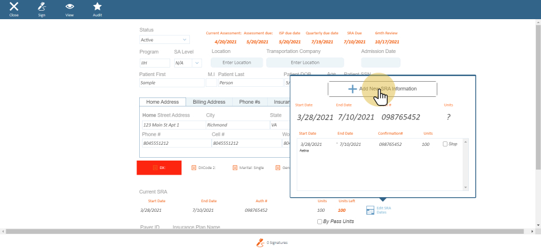Click the horizontal scrollbar at page bottom
Image resolution: width=541 pixels, height=249 pixels.
[270, 232]
